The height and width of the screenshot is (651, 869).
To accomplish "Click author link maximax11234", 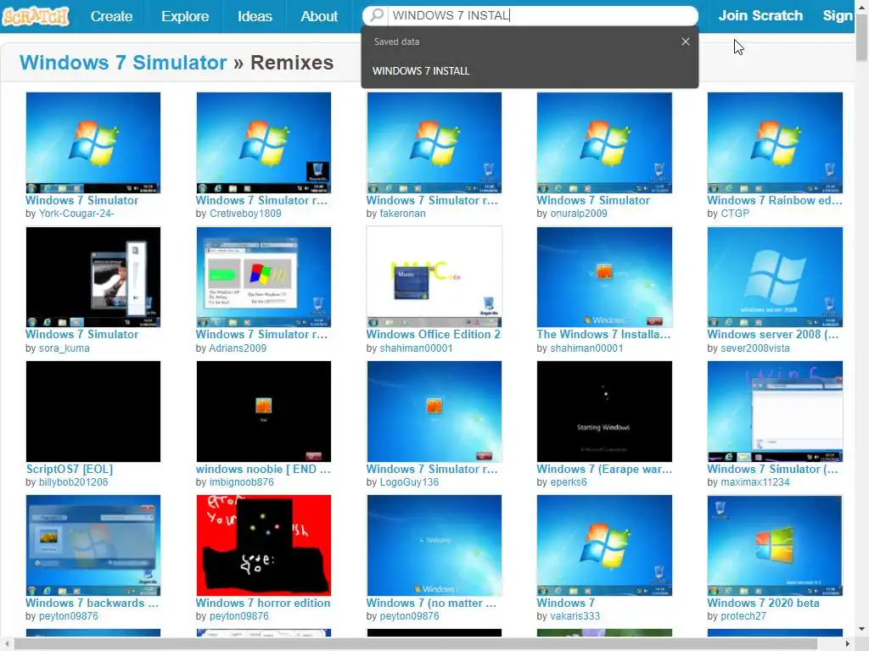I will (754, 482).
